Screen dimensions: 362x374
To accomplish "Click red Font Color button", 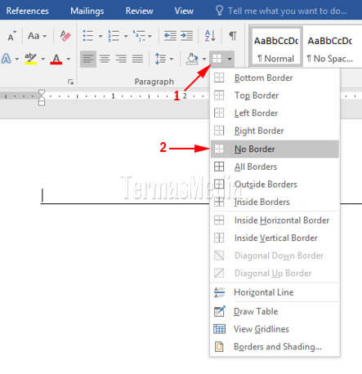I will pos(56,59).
